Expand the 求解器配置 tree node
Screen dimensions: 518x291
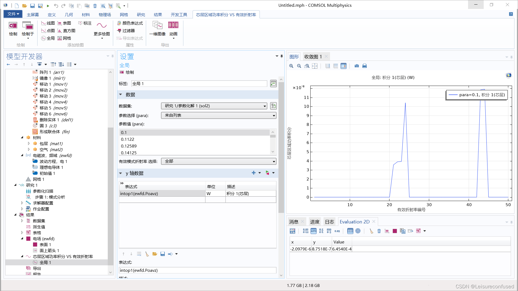22,203
